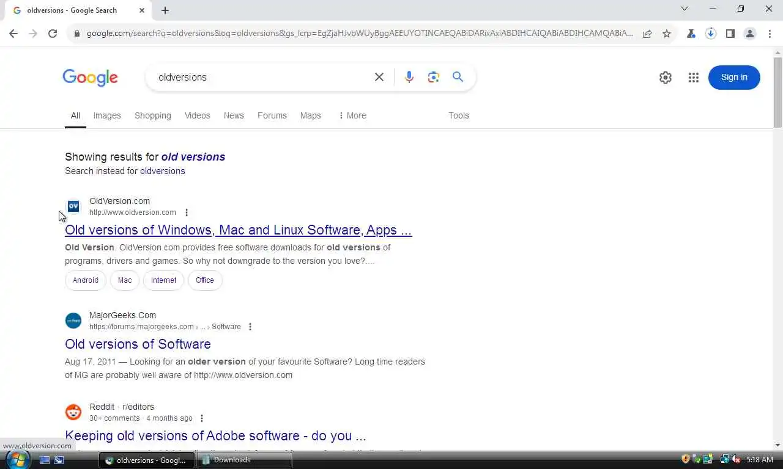This screenshot has width=783, height=469.
Task: Open a new browser tab
Action: [x=165, y=10]
